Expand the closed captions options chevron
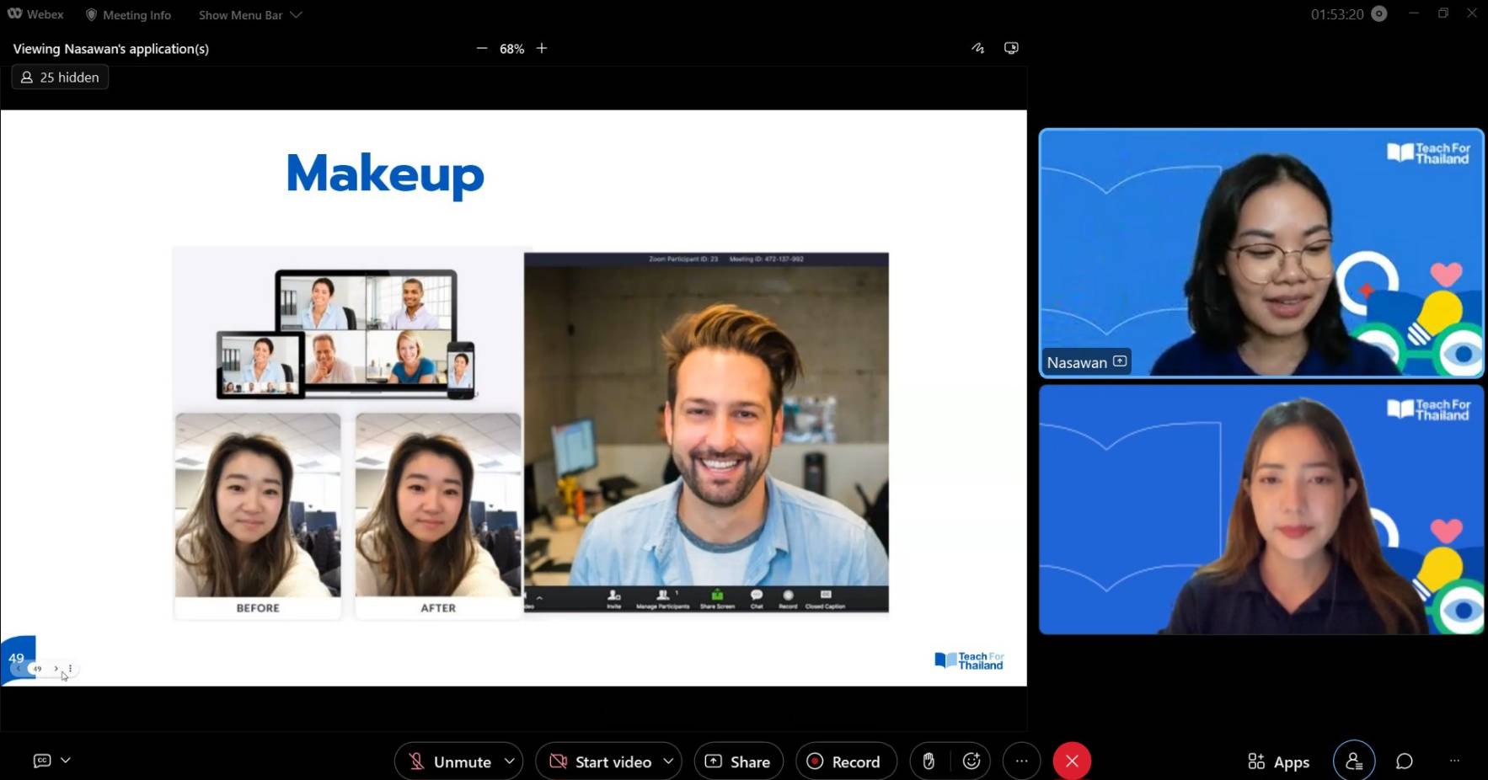Viewport: 1488px width, 780px height. coord(66,761)
